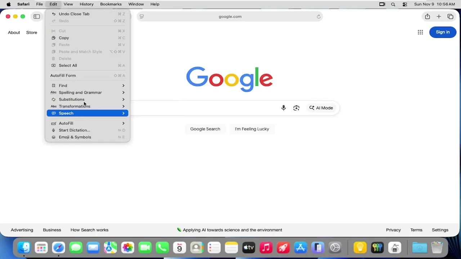
Task: Open Photos app in the Dock
Action: [x=128, y=247]
